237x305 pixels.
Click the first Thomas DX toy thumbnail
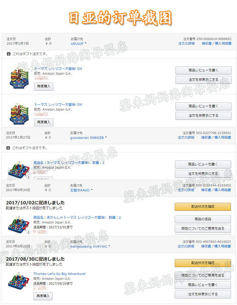tap(19, 77)
